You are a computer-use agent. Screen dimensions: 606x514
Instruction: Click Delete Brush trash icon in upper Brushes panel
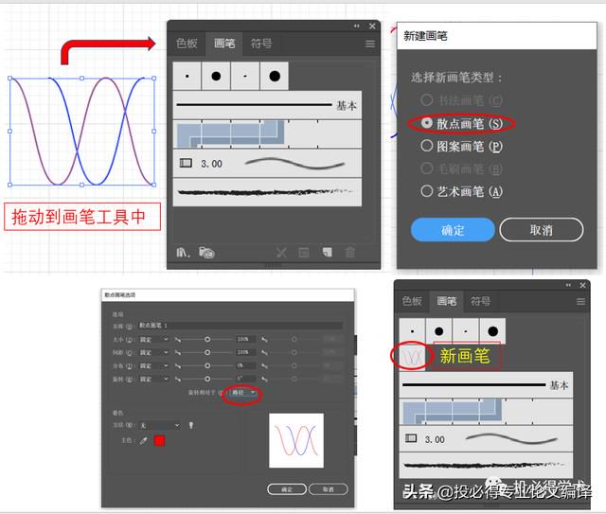[x=350, y=253]
